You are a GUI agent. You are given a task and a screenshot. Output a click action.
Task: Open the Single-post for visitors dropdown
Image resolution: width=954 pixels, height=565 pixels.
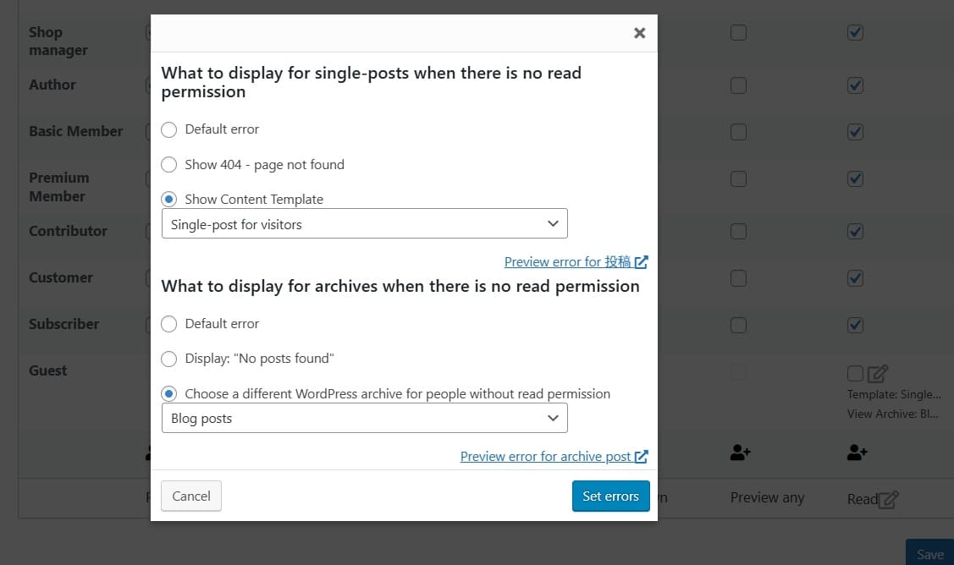point(364,224)
